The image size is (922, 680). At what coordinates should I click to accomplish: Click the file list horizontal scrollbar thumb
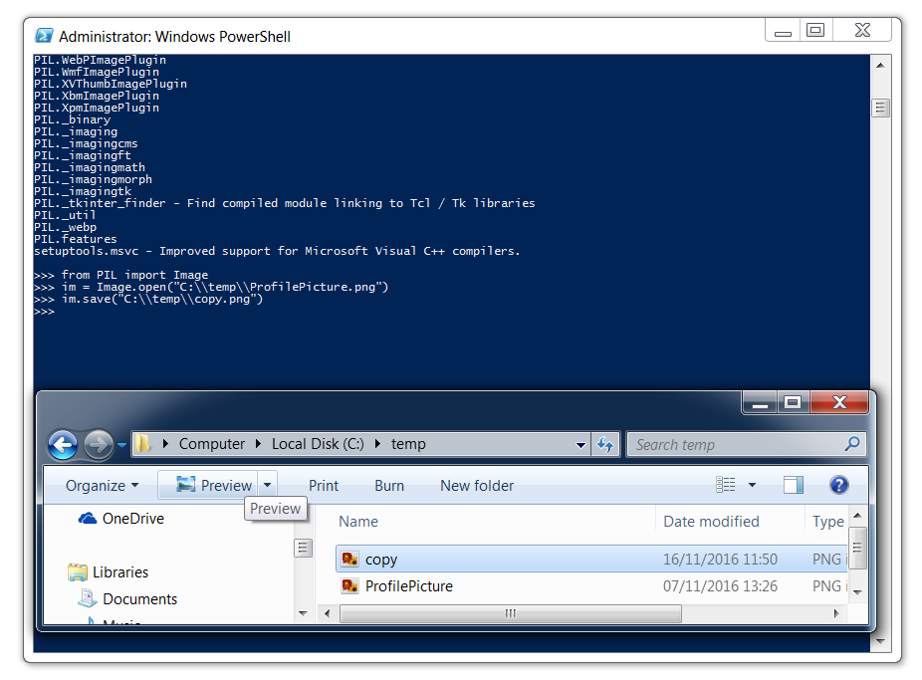[511, 613]
